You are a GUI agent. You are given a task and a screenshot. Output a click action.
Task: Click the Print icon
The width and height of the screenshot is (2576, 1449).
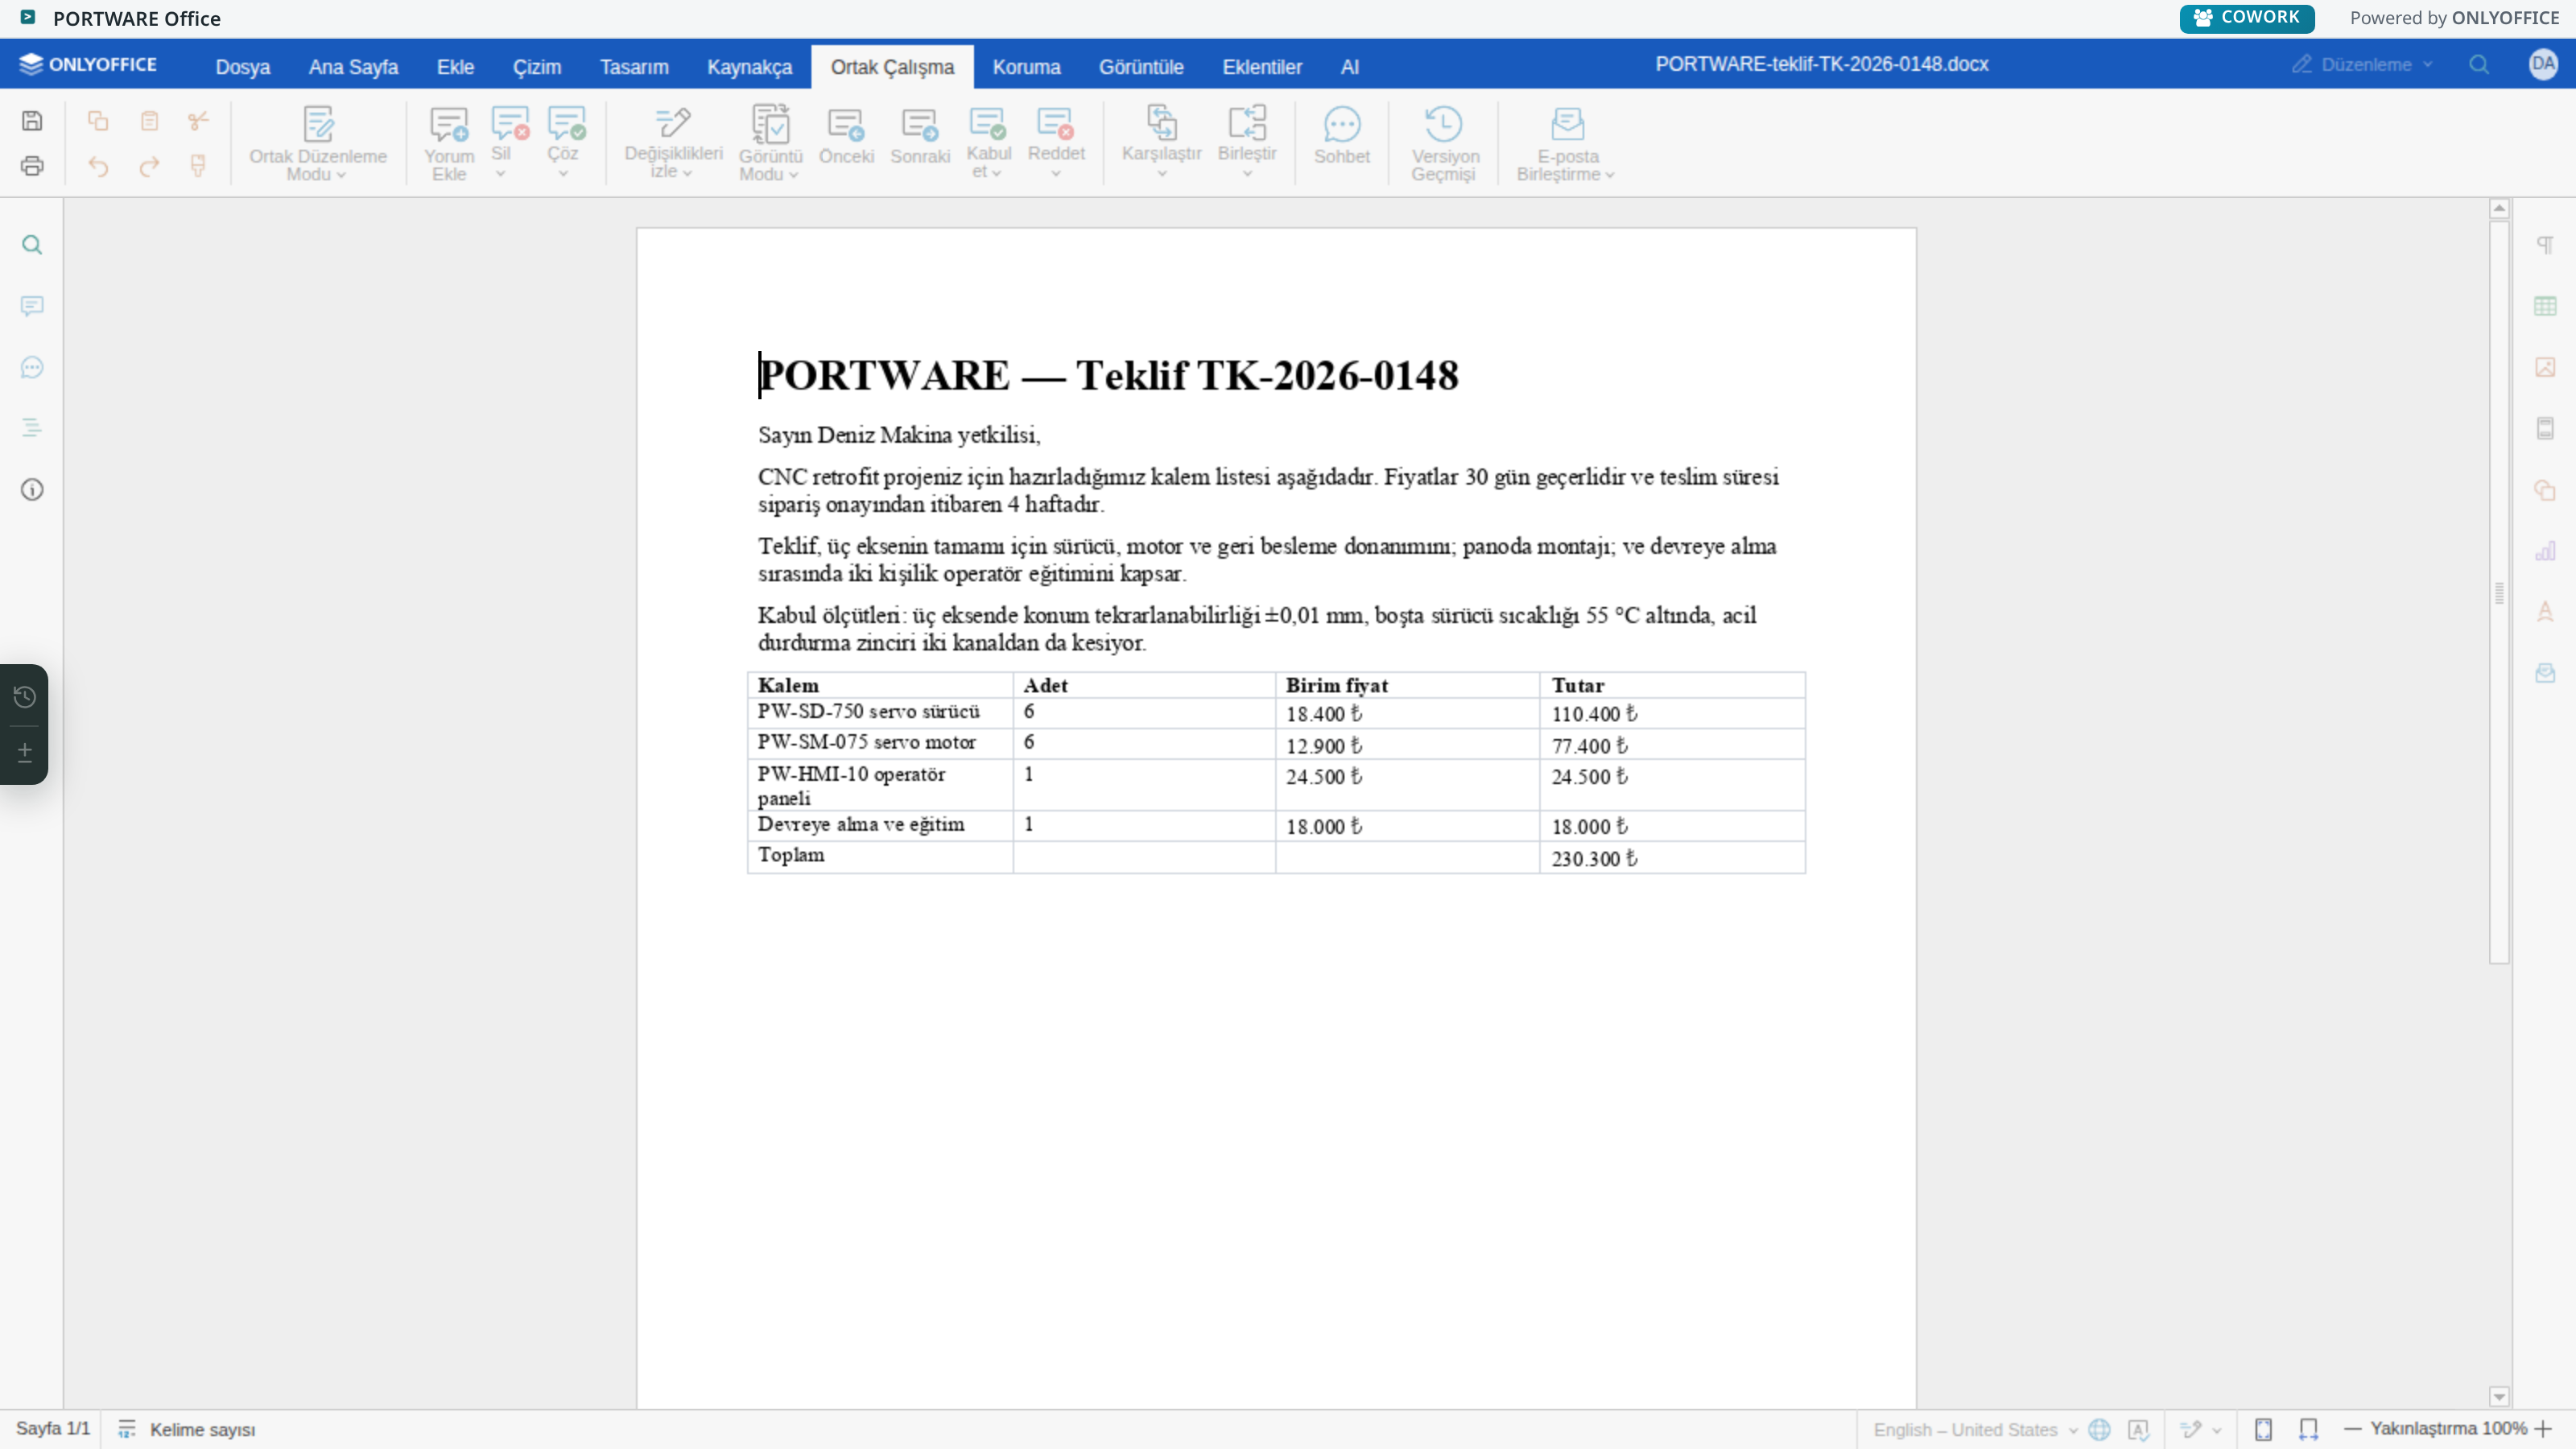32,166
